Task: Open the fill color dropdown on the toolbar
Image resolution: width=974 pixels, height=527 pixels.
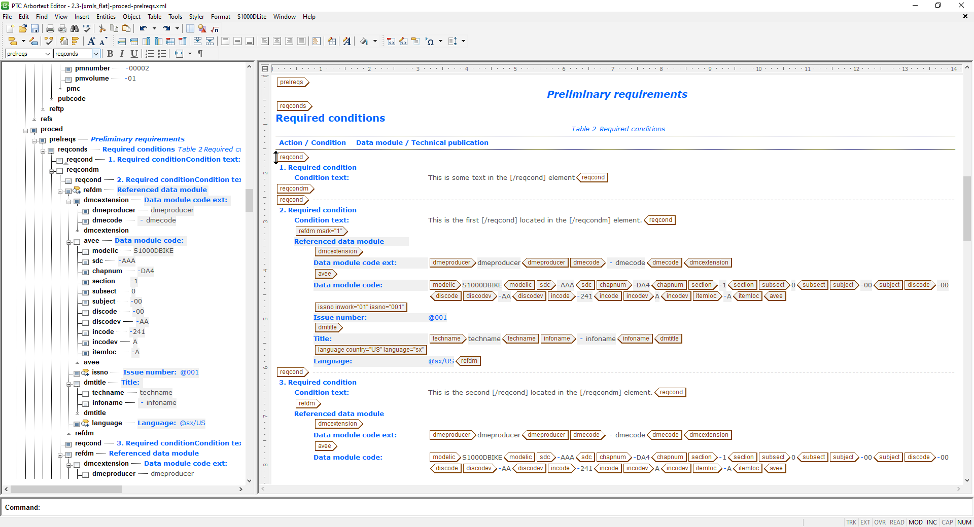Action: coord(375,42)
